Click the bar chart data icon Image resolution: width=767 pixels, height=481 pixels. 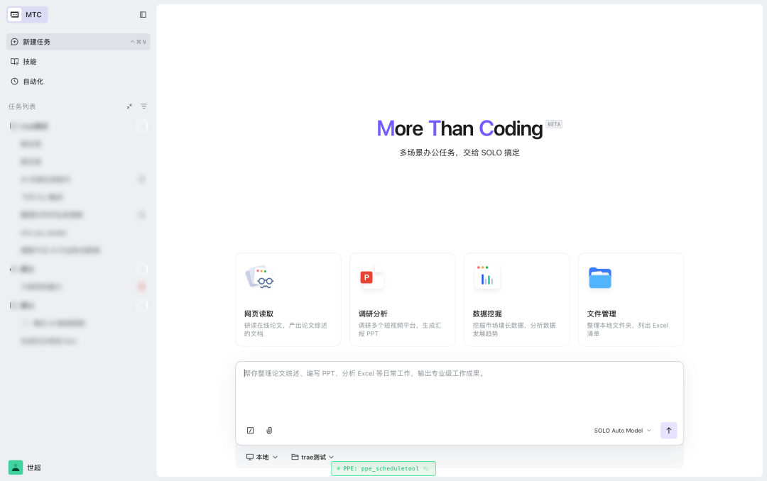pos(486,277)
